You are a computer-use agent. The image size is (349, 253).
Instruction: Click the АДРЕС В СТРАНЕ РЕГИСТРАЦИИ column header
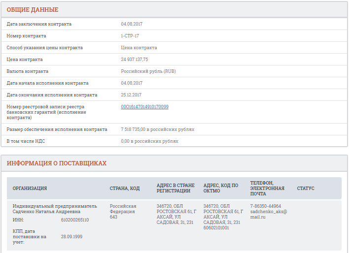pos(175,188)
